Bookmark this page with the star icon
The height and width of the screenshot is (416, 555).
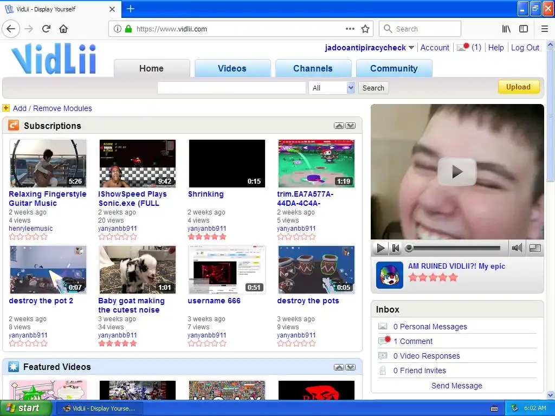pyautogui.click(x=365, y=29)
